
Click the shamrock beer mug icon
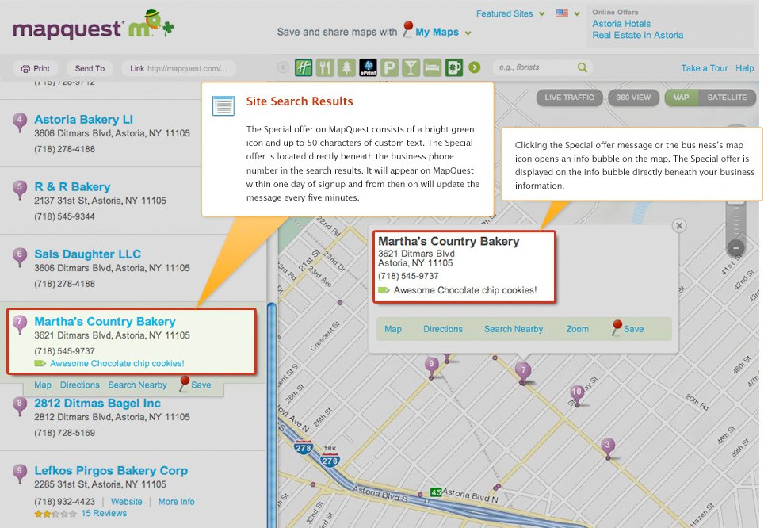pos(453,67)
